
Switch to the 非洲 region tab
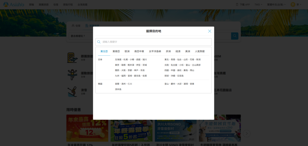168,51
